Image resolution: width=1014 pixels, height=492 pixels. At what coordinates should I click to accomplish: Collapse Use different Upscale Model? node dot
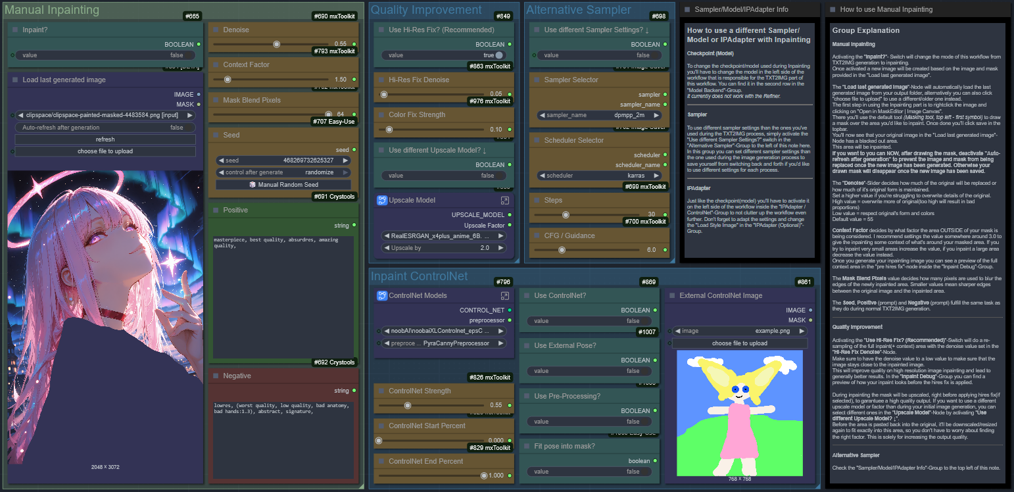(x=381, y=150)
